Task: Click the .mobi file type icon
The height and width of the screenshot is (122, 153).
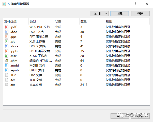Action: pyautogui.click(x=7, y=65)
